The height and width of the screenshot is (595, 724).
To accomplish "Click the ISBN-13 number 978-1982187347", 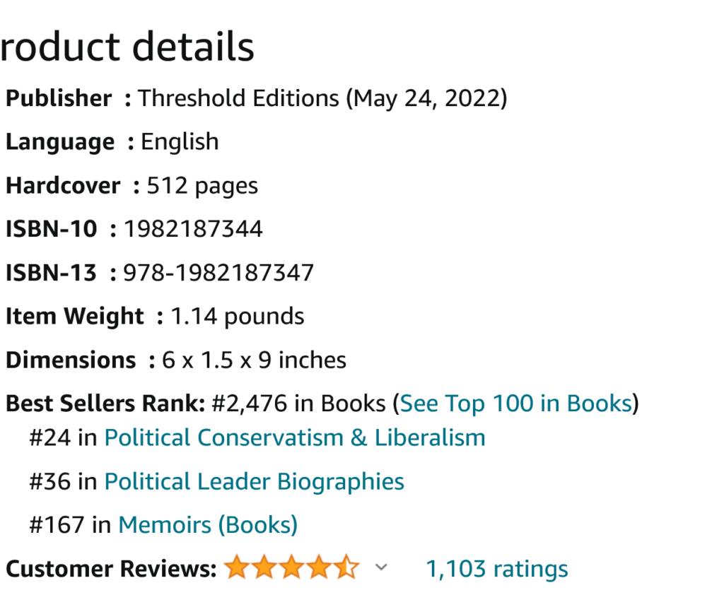I will (218, 273).
